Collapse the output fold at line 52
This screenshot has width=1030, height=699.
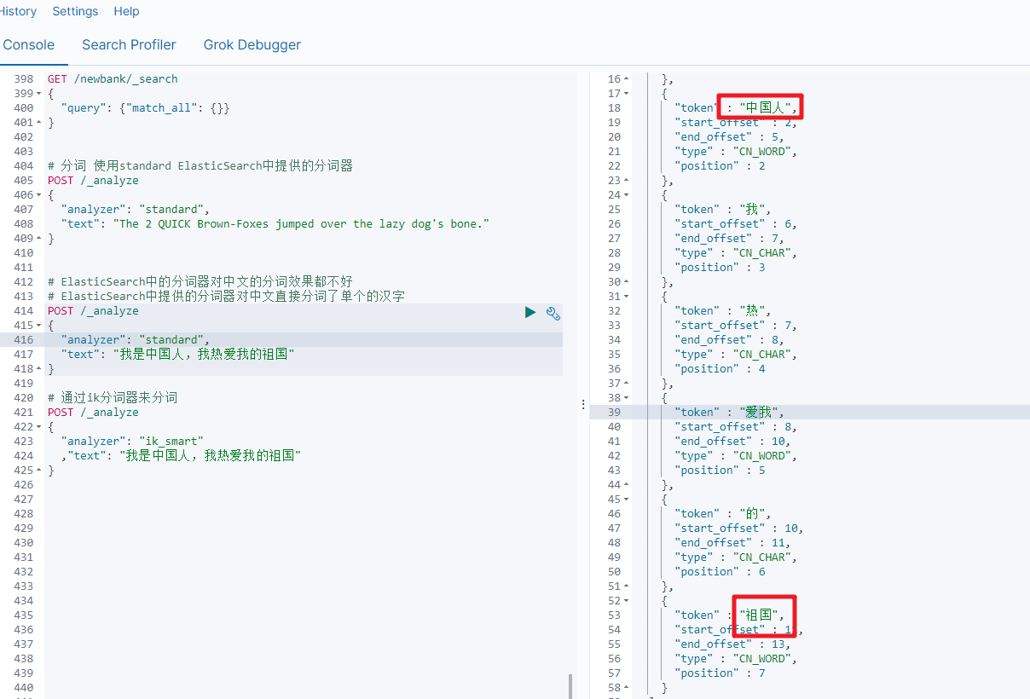pyautogui.click(x=627, y=601)
